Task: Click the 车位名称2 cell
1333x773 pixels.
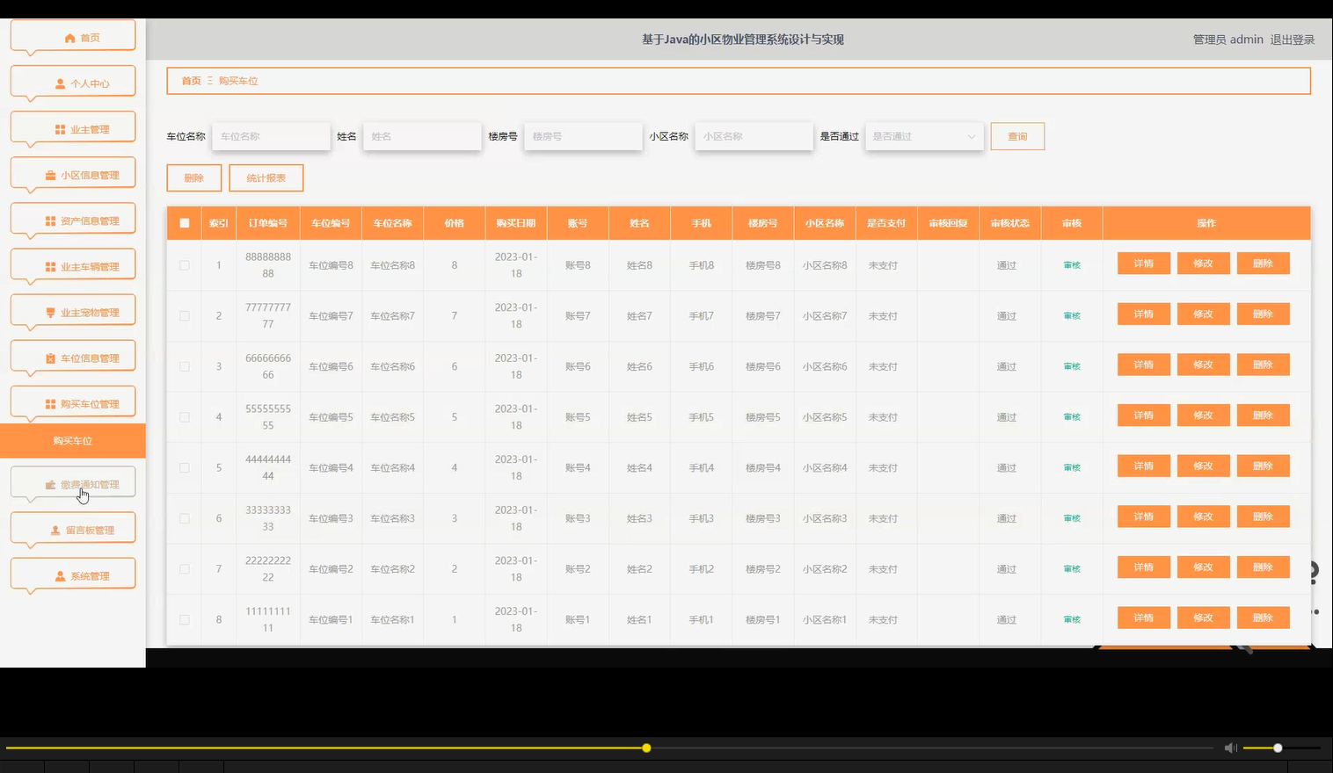Action: 392,569
